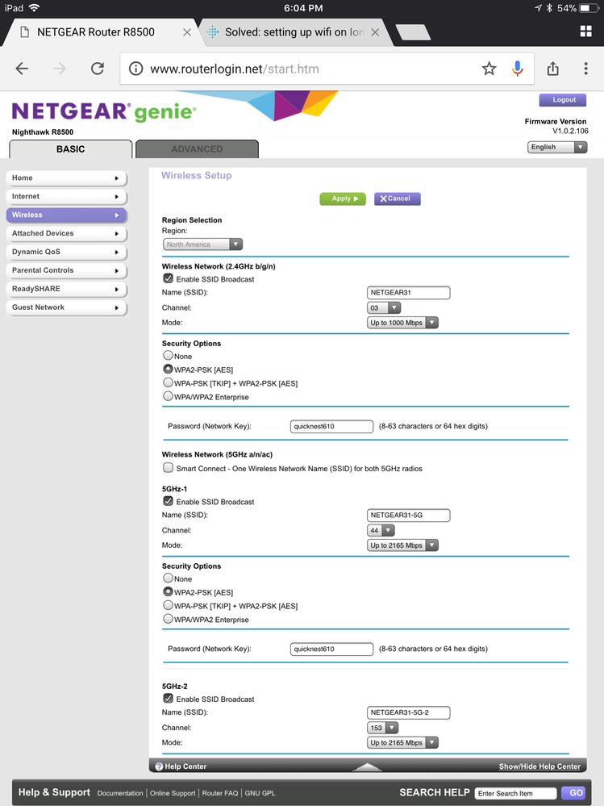Click the Logout button
604x806 pixels.
pyautogui.click(x=564, y=100)
